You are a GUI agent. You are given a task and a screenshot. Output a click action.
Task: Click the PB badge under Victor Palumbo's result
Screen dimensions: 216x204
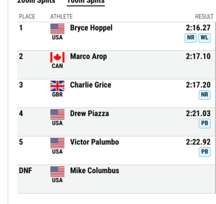(205, 152)
